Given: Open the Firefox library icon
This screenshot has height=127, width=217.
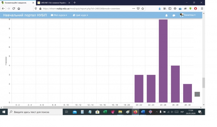Looking at the screenshot, I should pyautogui.click(x=165, y=8).
